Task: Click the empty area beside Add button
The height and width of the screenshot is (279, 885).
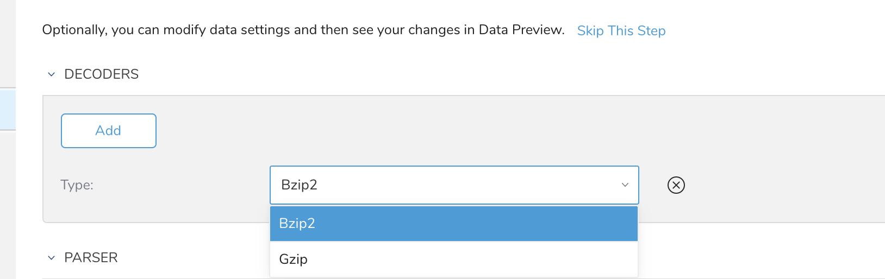Action: pyautogui.click(x=381, y=131)
